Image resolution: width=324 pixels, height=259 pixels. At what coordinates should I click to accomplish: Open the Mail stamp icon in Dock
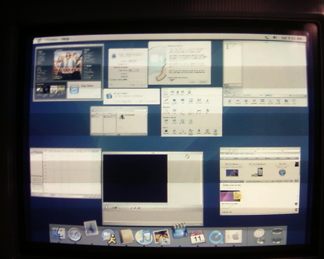pos(91,228)
